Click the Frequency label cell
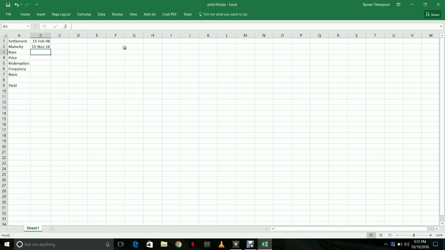Image resolution: width=445 pixels, height=250 pixels. [19, 69]
